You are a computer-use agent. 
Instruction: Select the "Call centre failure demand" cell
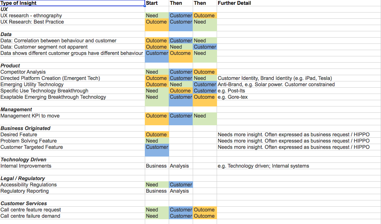click(30, 216)
